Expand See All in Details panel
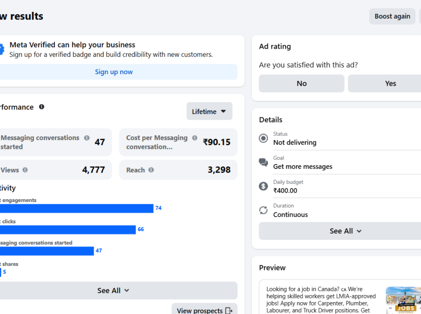Screen dimensions: 421x314 (345, 231)
